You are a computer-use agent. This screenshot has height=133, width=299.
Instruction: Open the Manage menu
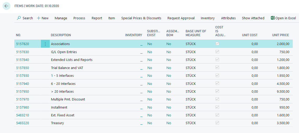click(61, 18)
